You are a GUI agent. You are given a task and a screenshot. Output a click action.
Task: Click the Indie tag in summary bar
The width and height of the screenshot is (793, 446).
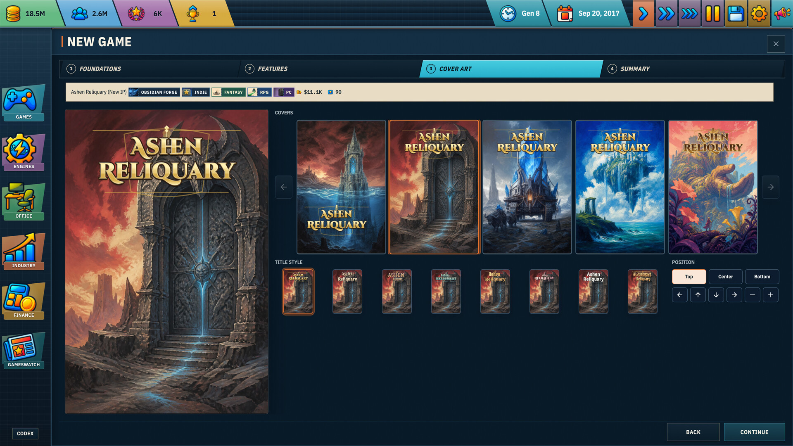[196, 92]
